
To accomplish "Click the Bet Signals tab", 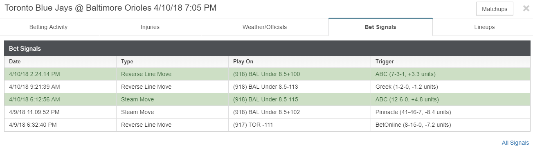I will pos(380,27).
